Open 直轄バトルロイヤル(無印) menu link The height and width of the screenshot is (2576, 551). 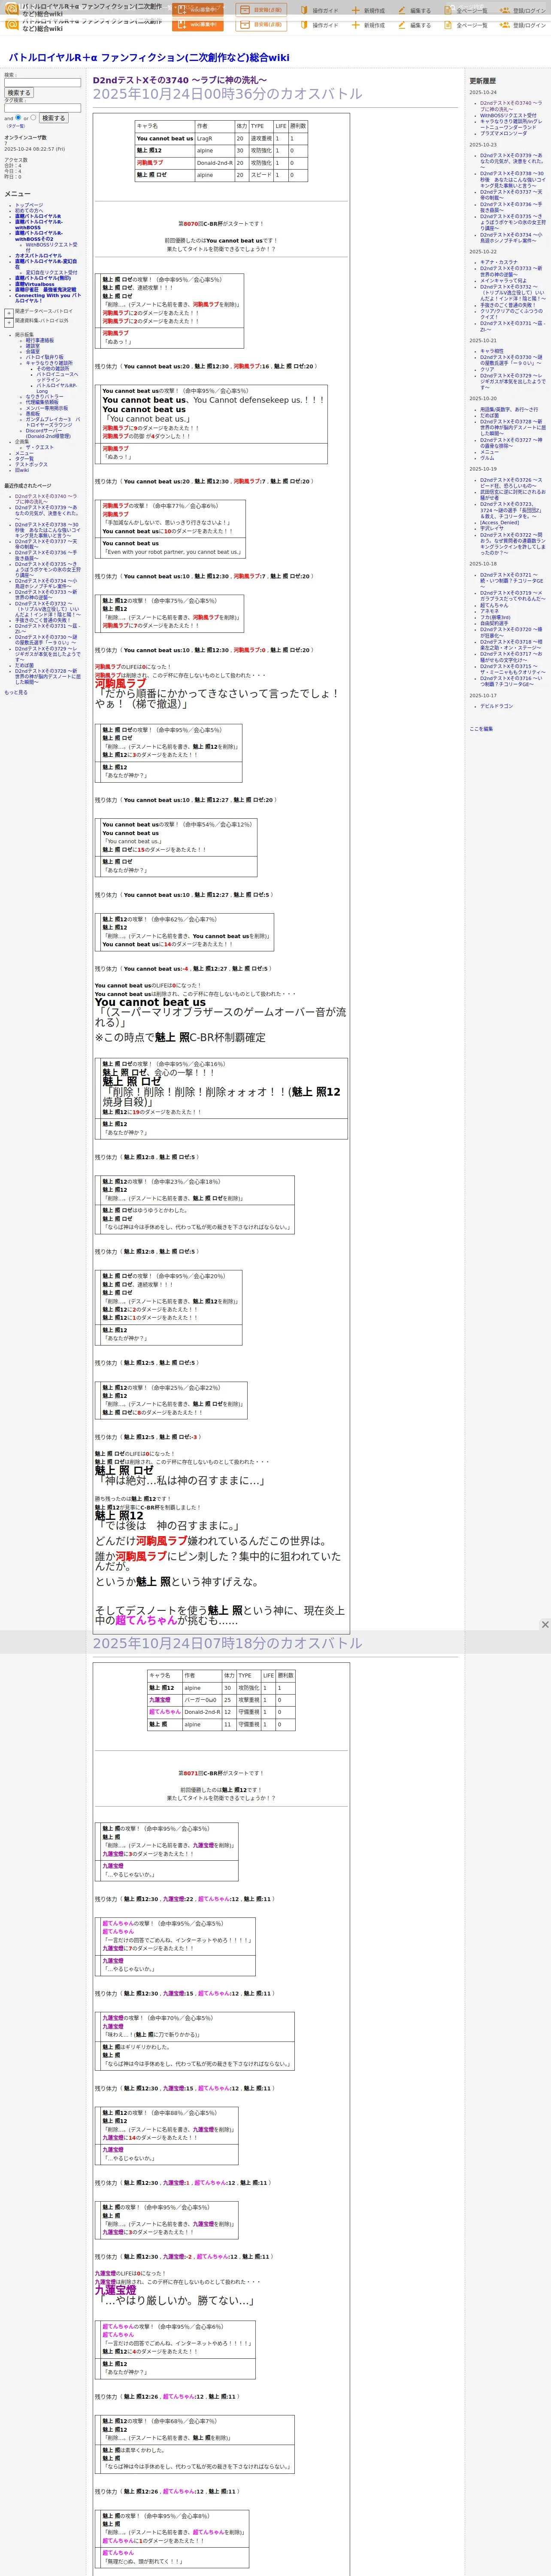43,279
